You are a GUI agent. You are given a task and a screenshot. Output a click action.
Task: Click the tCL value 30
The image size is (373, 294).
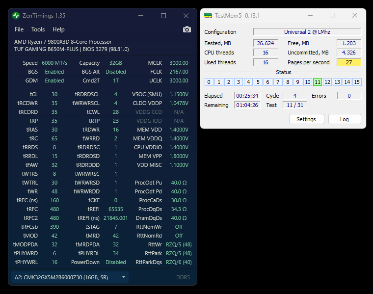pos(54,94)
